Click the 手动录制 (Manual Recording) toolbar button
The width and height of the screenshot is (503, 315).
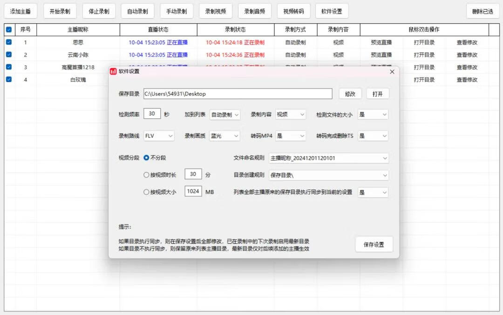tap(176, 11)
